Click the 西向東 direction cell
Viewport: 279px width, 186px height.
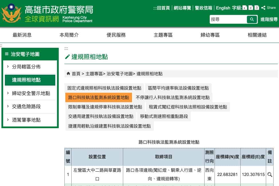coord(209,175)
